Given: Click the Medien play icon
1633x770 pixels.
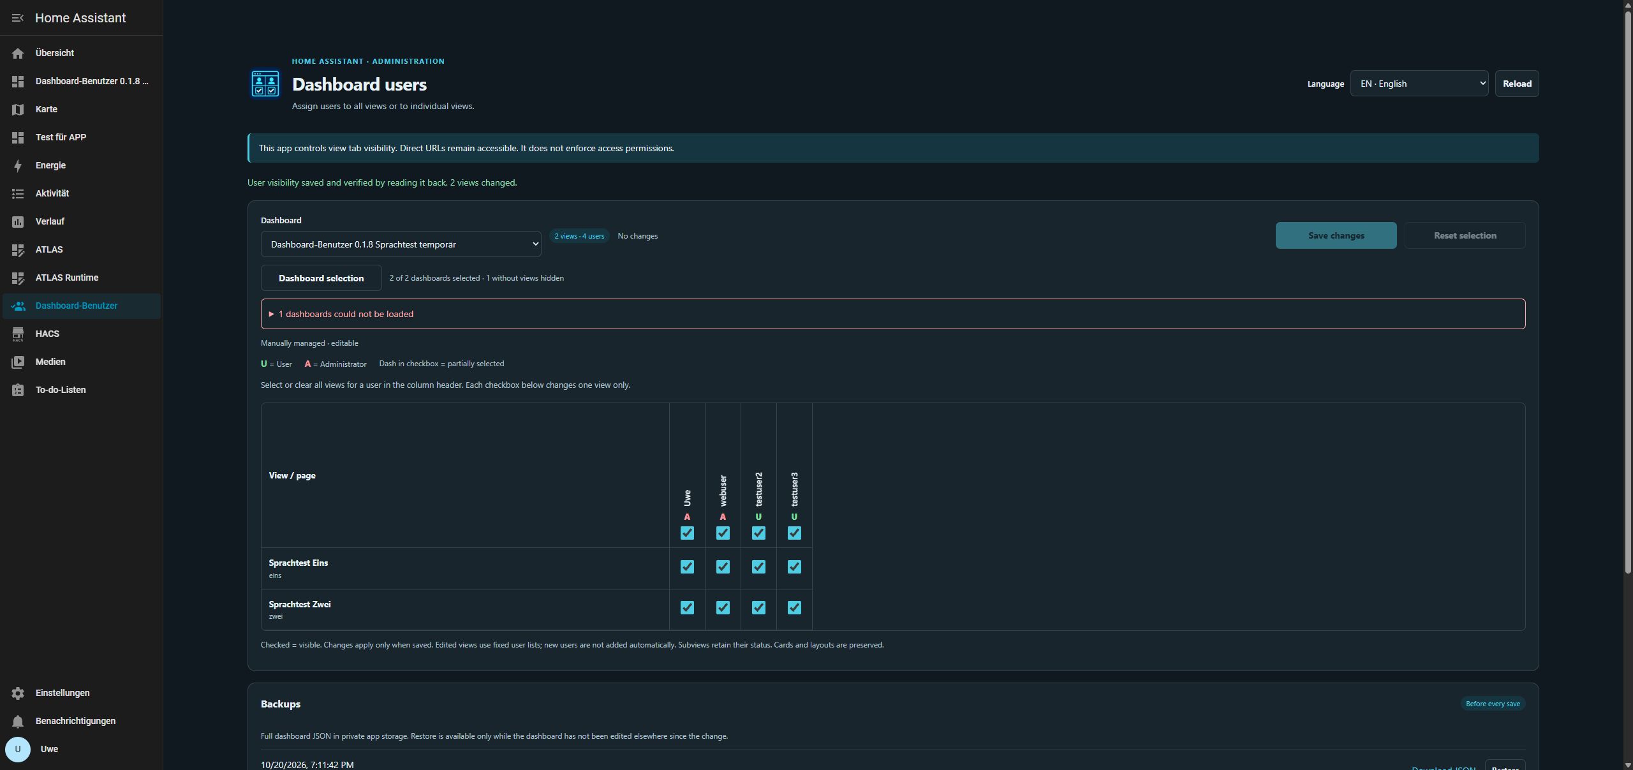Looking at the screenshot, I should [x=18, y=362].
